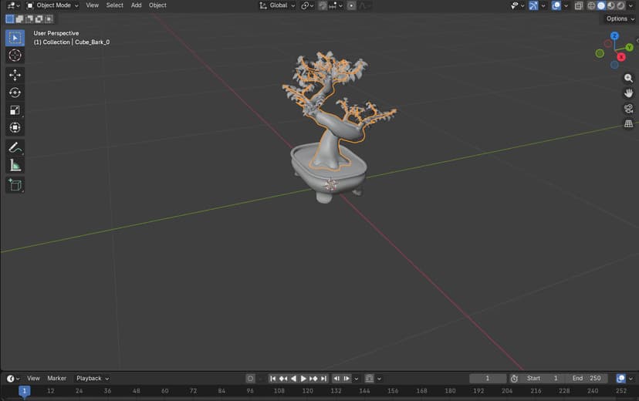This screenshot has height=401, width=639.
Task: Click the Zoom view magnifier icon
Action: 628,78
